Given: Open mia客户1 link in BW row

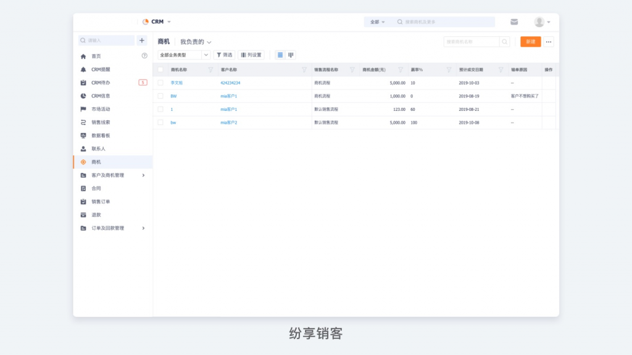Looking at the screenshot, I should 228,96.
